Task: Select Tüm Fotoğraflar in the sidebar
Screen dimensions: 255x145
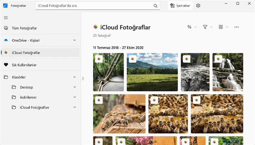Action: [x=40, y=28]
